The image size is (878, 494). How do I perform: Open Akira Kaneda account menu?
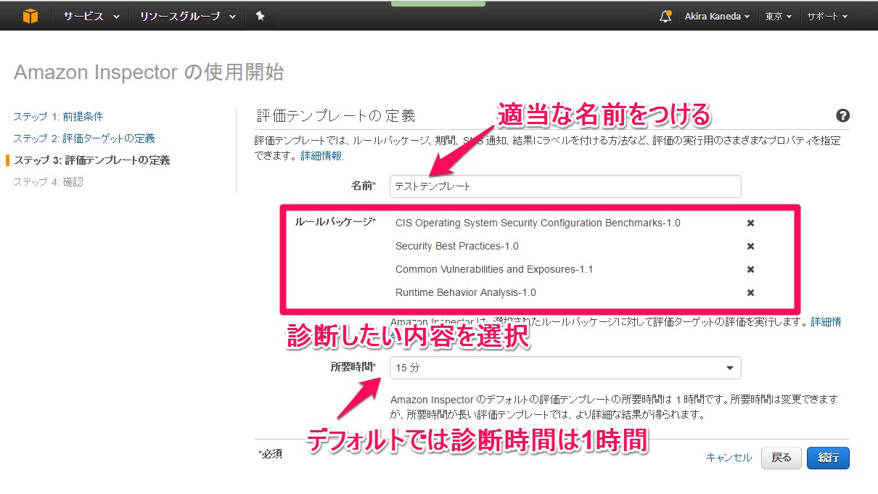717,16
